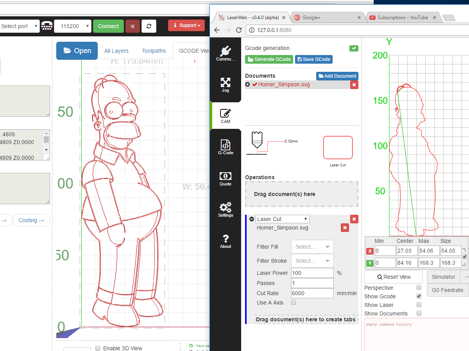Click the Save GCode button
Image resolution: width=469 pixels, height=351 pixels.
pos(314,59)
